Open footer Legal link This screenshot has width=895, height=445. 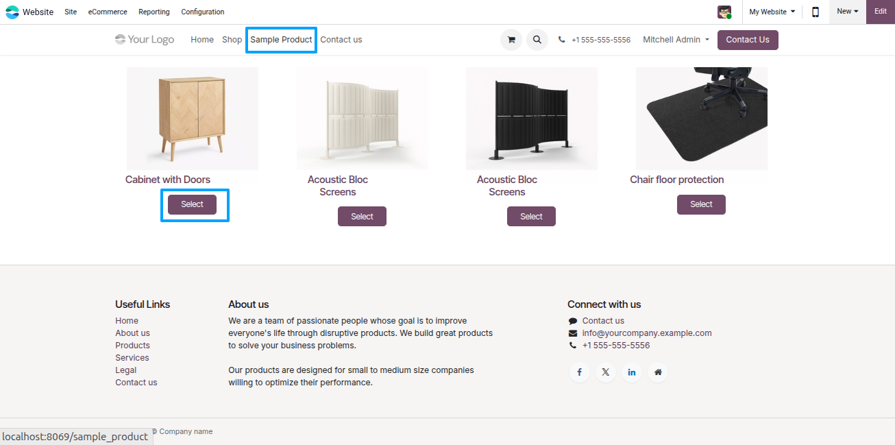[126, 370]
